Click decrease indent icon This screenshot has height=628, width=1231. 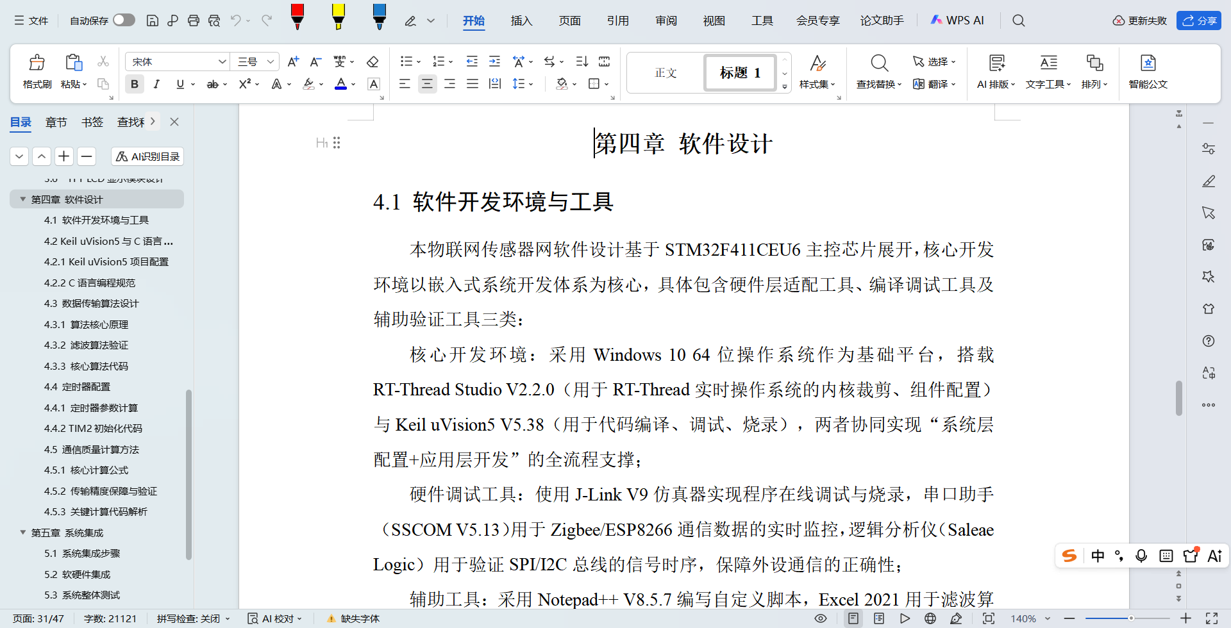pyautogui.click(x=472, y=62)
